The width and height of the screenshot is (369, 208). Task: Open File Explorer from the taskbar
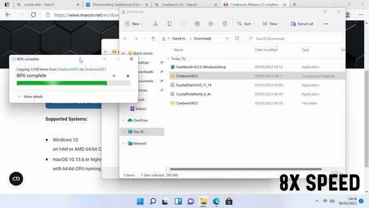click(x=204, y=202)
